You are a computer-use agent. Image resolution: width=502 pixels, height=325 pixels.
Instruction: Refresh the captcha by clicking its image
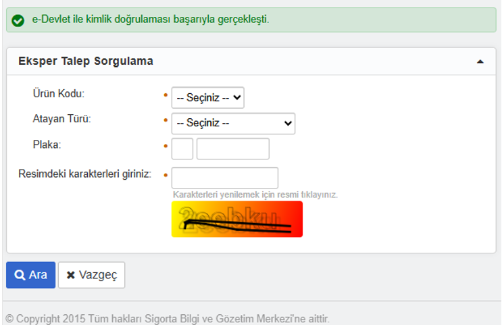(236, 219)
